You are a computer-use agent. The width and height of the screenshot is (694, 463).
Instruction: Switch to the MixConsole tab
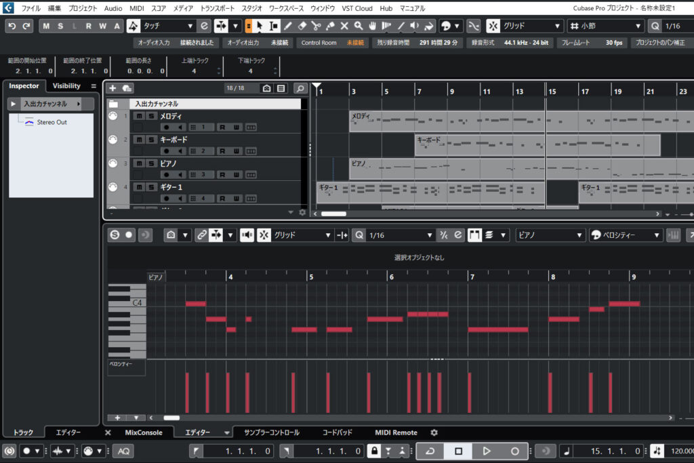tap(144, 432)
